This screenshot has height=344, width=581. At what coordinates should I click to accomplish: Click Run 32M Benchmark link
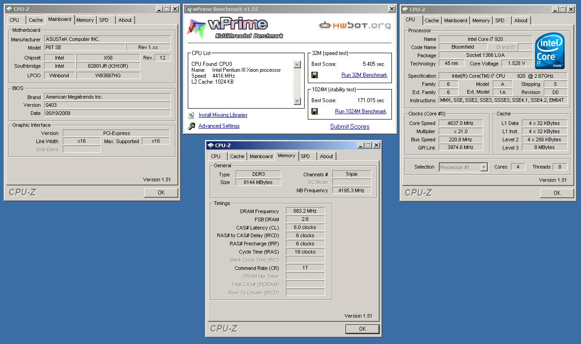pyautogui.click(x=364, y=75)
